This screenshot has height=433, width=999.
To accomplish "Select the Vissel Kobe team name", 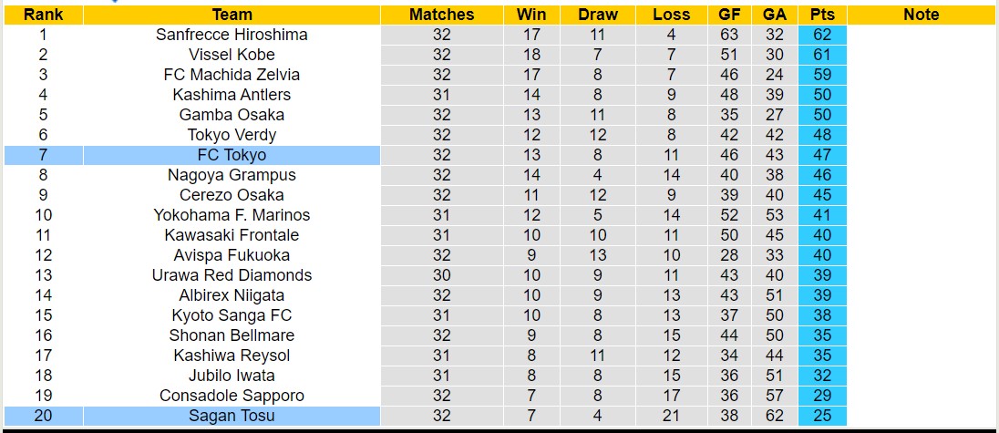I will (232, 55).
